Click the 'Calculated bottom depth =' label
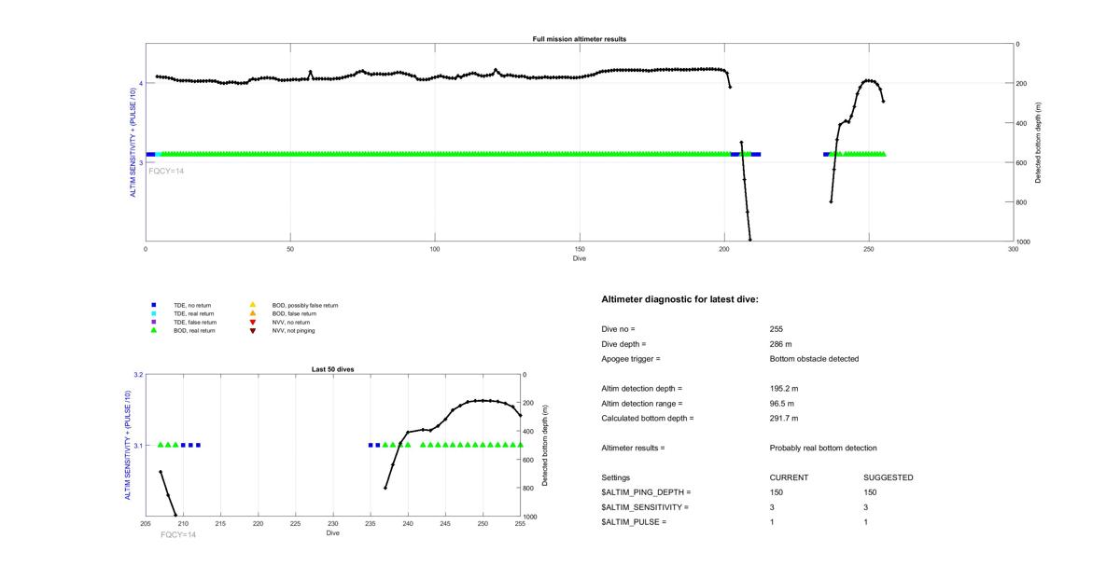 pyautogui.click(x=648, y=418)
